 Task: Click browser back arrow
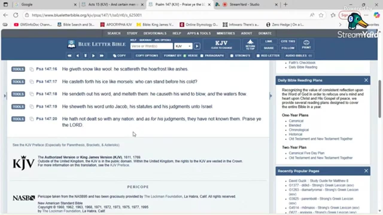pos(6,15)
